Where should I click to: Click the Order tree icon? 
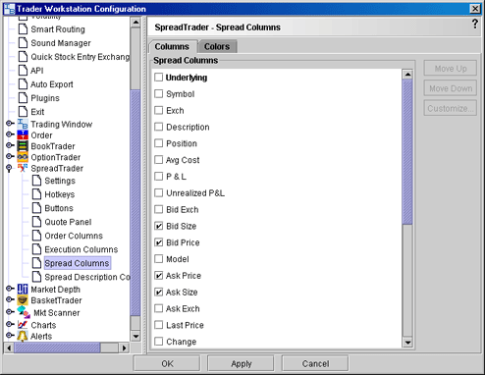tap(23, 134)
